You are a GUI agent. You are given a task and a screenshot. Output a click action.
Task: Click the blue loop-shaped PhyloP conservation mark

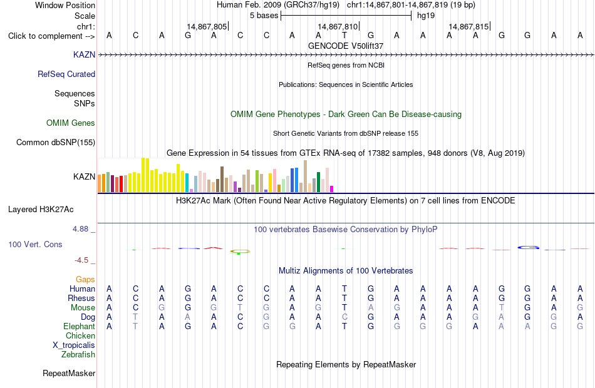528,248
